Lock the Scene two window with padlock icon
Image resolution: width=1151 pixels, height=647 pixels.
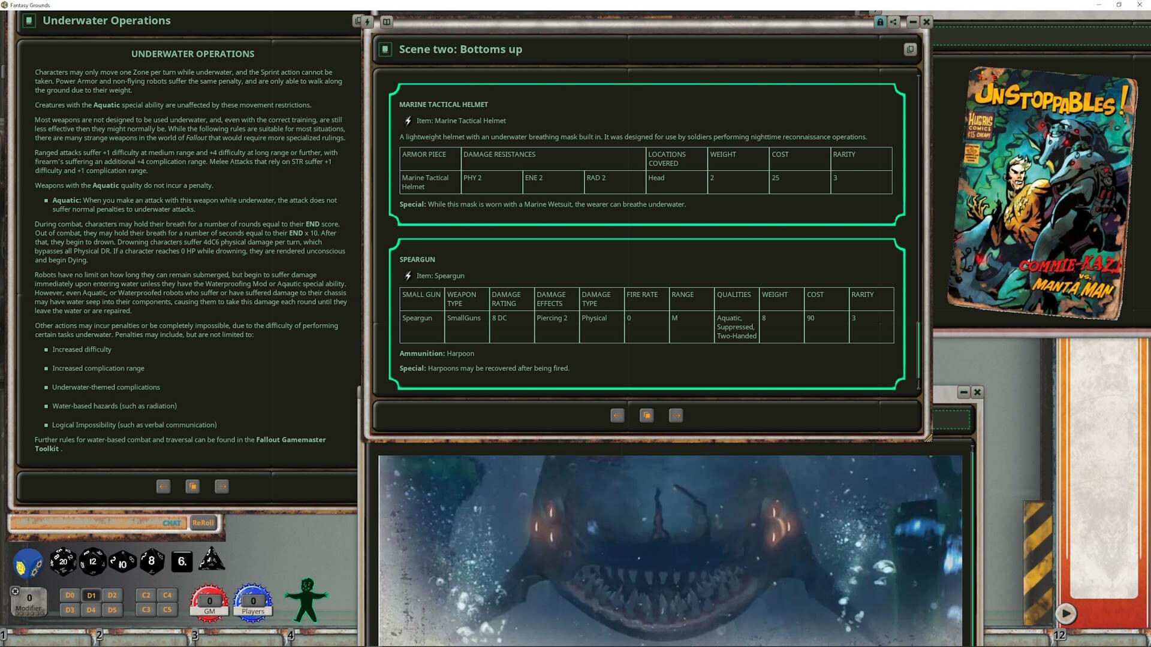(x=879, y=22)
